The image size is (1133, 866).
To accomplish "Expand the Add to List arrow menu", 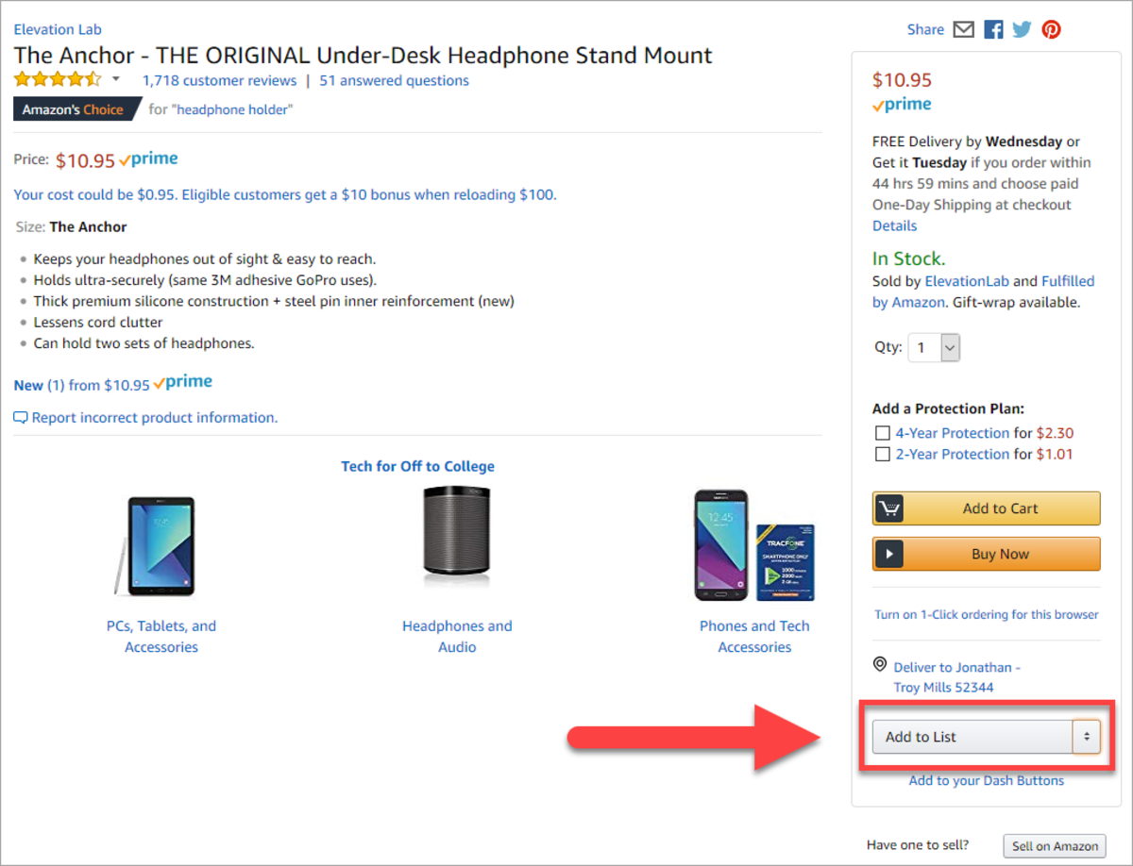I will pos(1086,737).
